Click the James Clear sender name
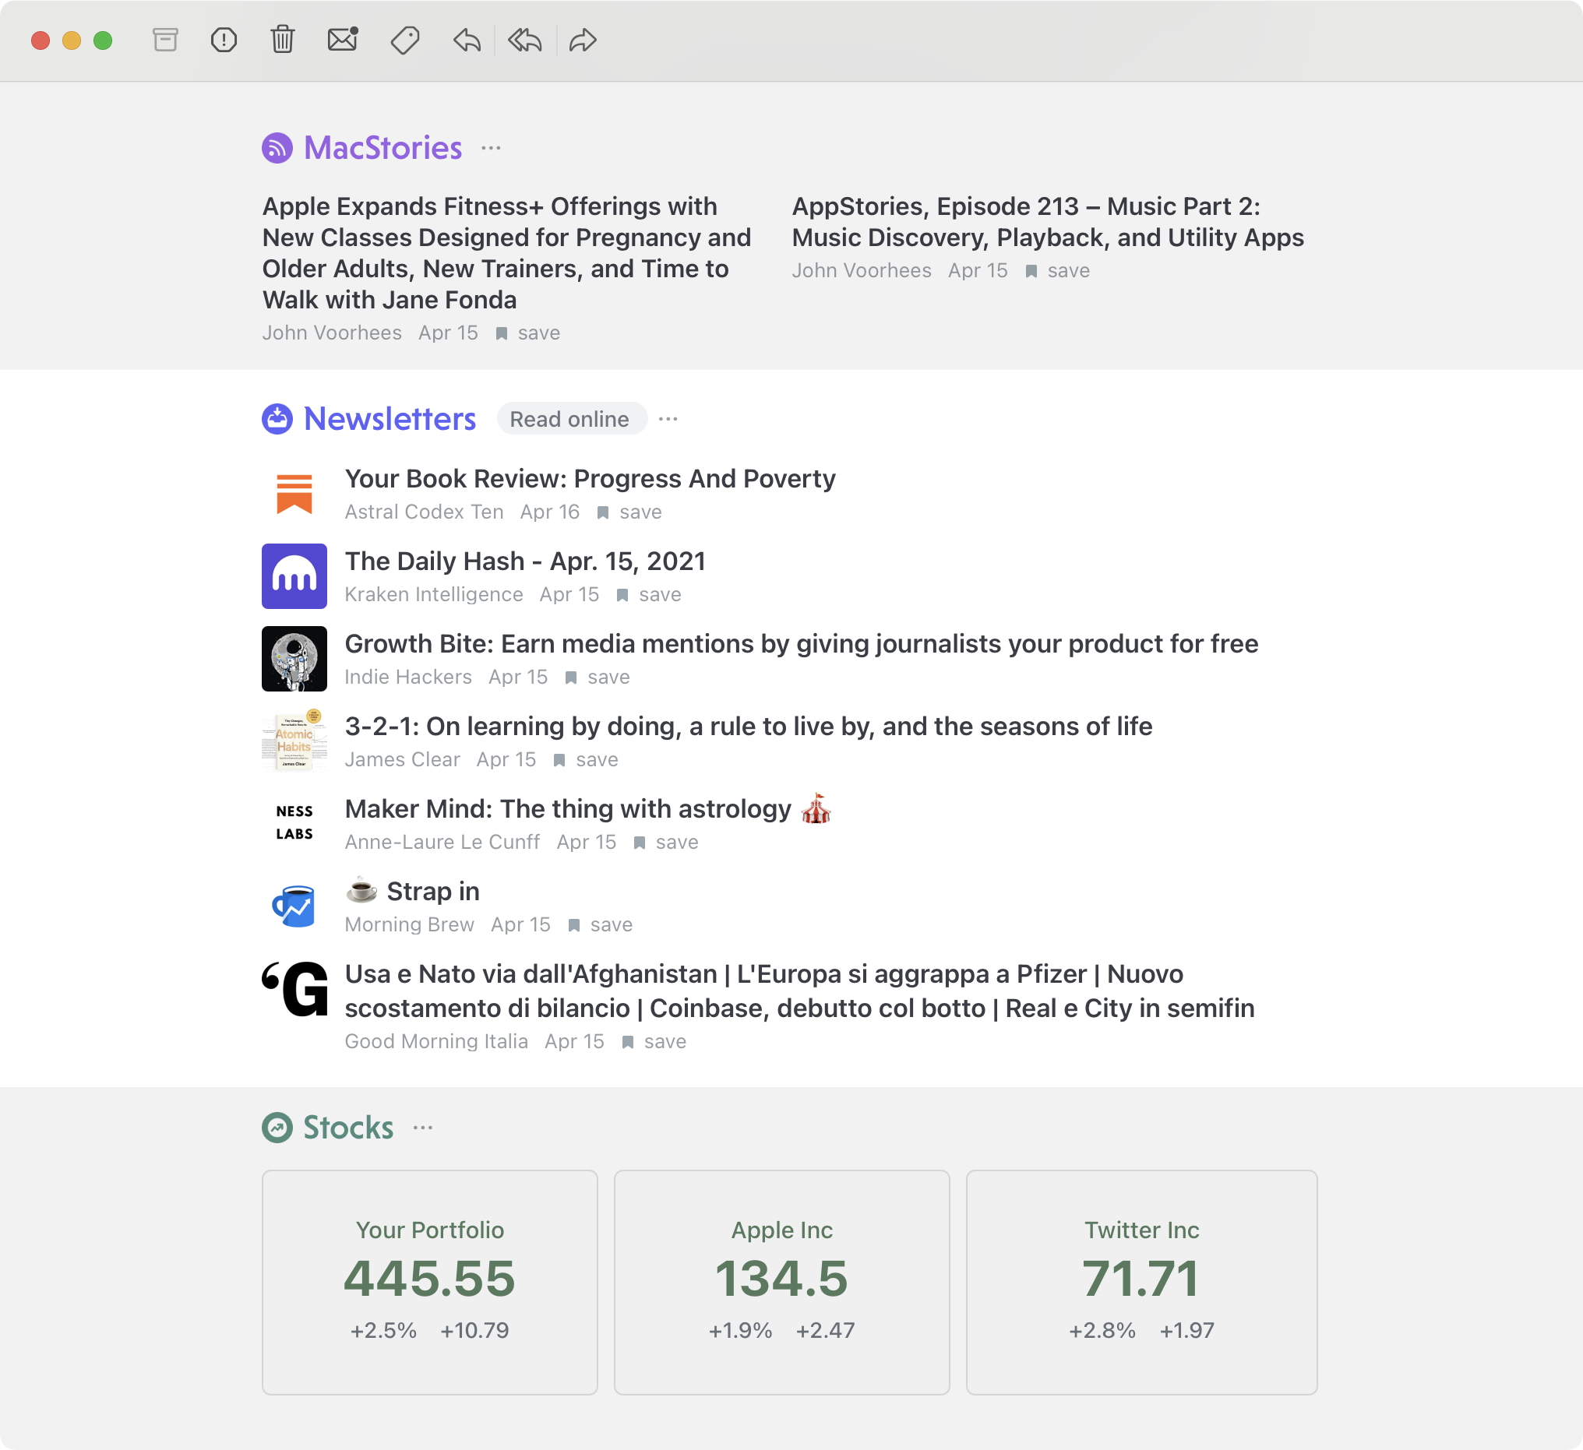This screenshot has height=1450, width=1583. click(402, 759)
